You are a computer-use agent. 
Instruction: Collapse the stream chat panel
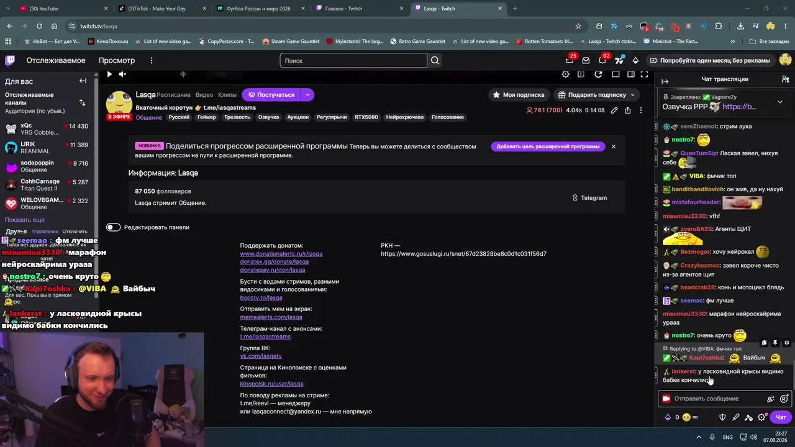(665, 81)
